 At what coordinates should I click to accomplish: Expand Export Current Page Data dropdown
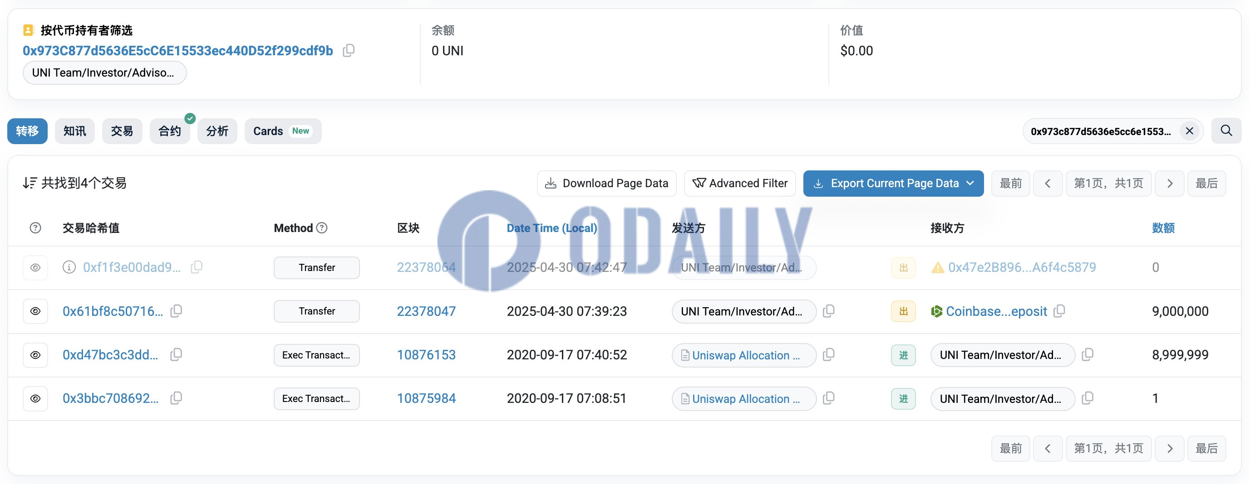pyautogui.click(x=893, y=183)
